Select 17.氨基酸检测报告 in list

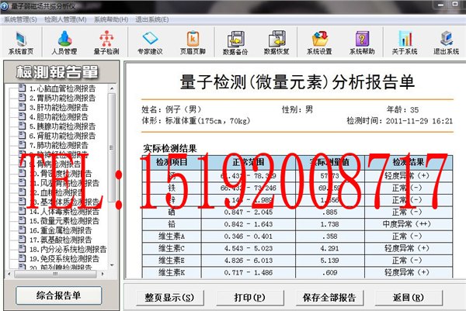(x=61, y=240)
